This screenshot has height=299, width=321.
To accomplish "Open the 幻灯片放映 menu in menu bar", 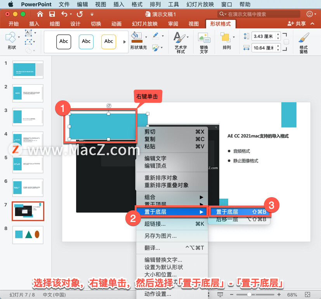I will pos(200,4).
